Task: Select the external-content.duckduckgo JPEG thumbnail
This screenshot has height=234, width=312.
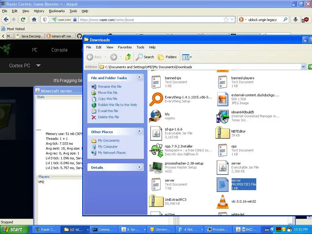Action: [222, 99]
